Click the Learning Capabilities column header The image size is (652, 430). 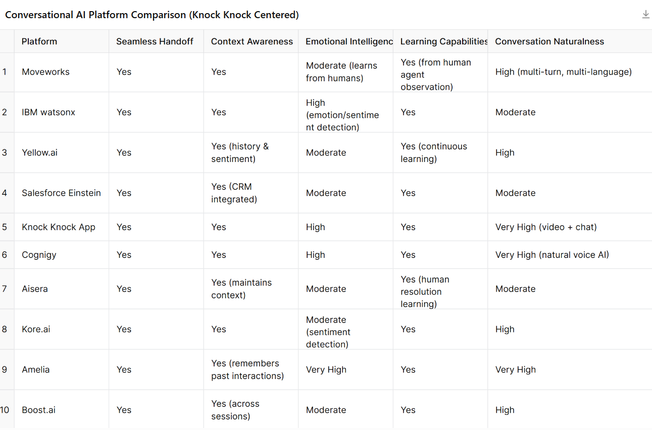(x=443, y=41)
